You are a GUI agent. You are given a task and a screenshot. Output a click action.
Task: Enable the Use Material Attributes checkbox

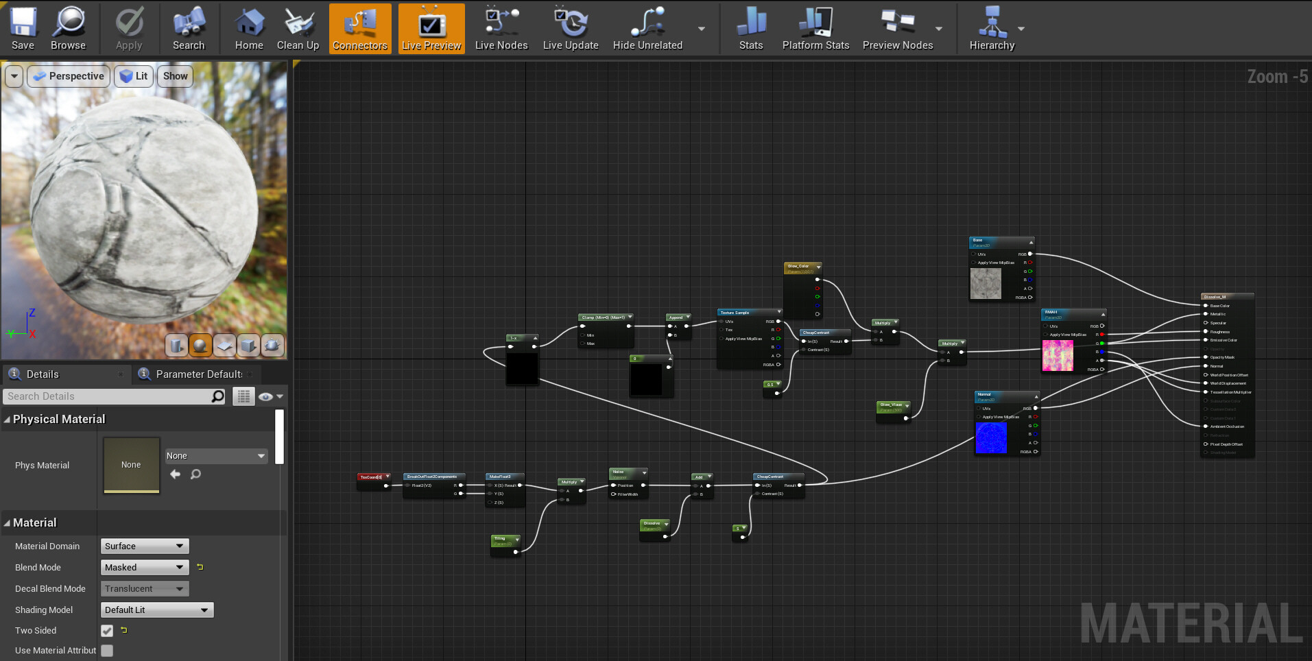coord(107,651)
